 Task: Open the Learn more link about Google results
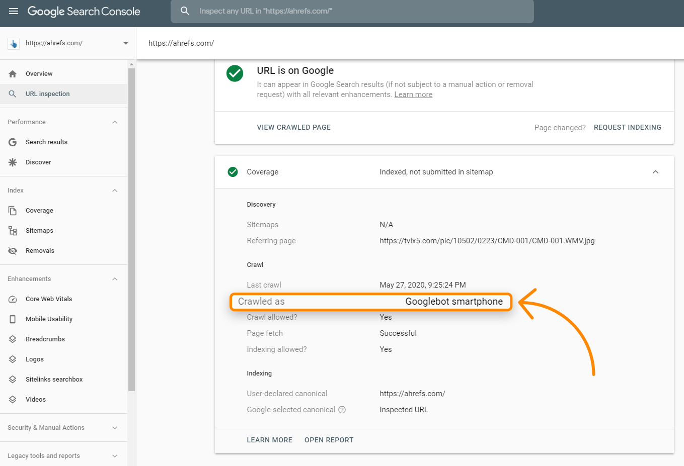413,94
